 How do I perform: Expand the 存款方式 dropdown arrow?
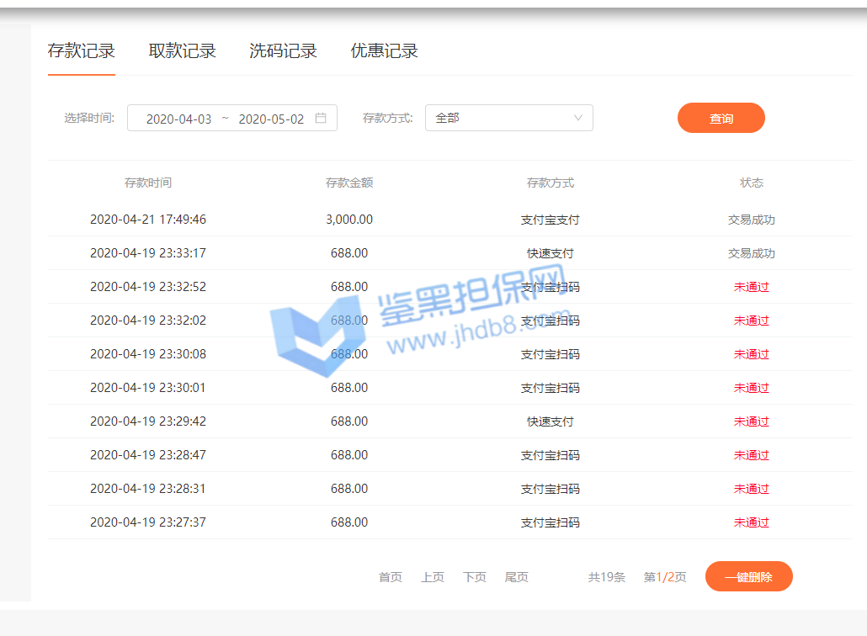point(577,119)
